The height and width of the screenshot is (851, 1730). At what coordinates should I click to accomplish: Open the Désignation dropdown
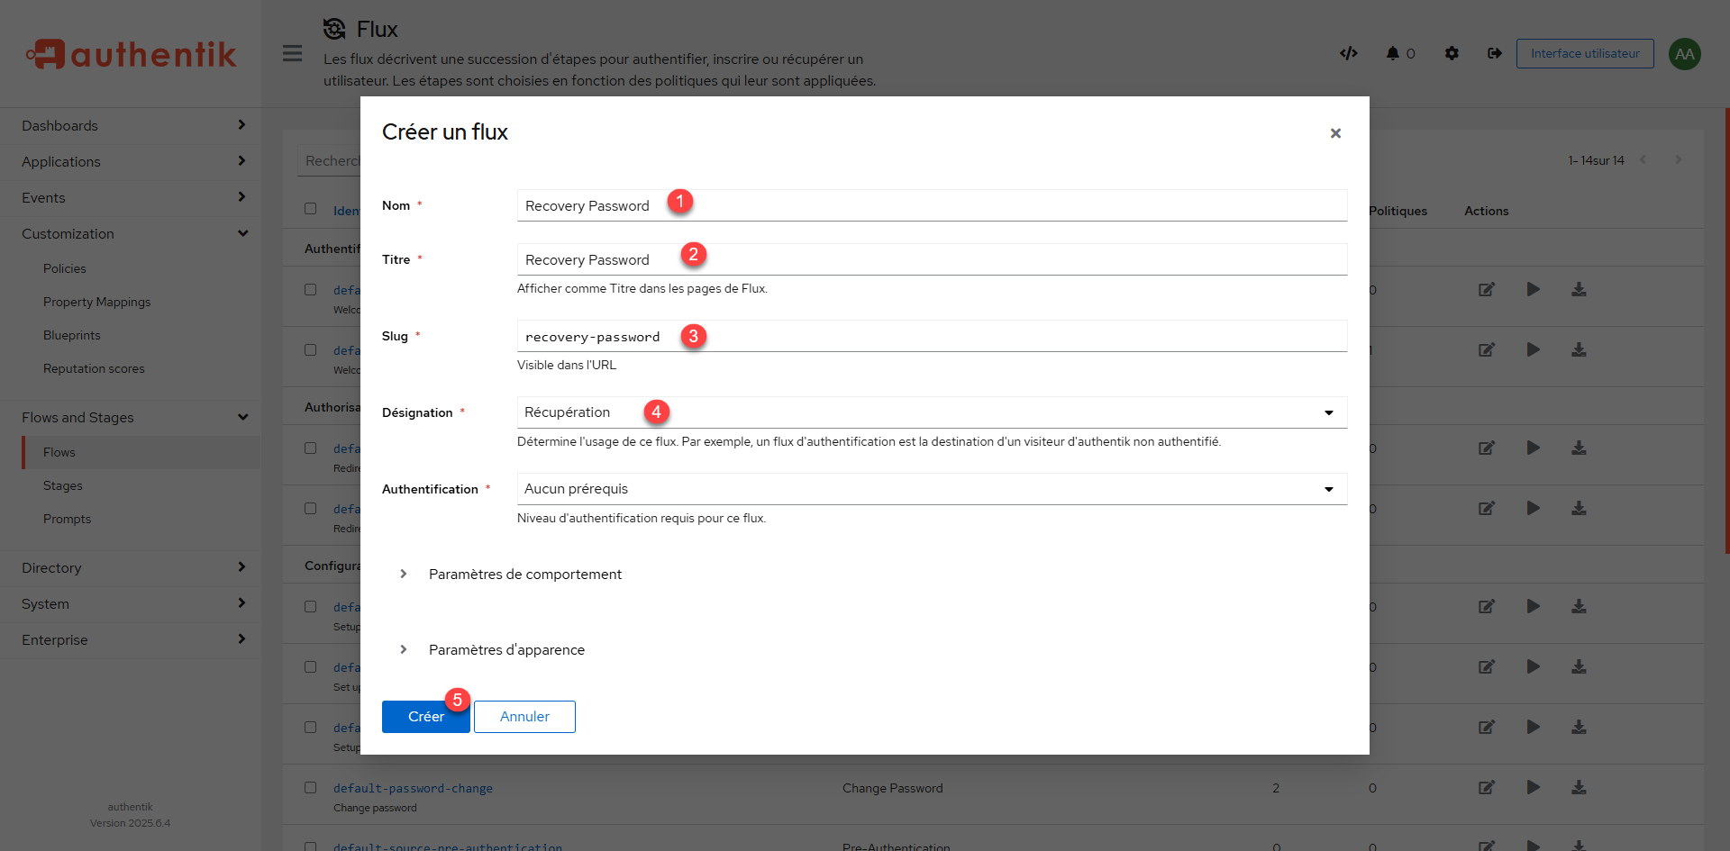click(x=931, y=412)
